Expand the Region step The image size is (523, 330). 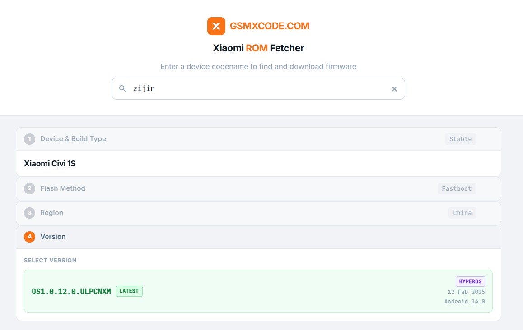click(258, 213)
